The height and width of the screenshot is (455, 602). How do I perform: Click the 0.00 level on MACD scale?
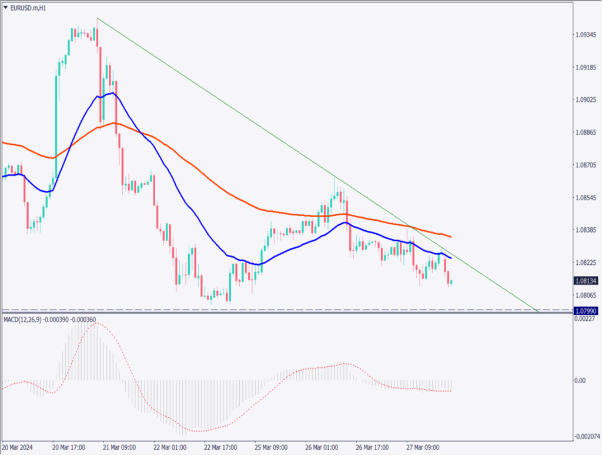[x=580, y=380]
